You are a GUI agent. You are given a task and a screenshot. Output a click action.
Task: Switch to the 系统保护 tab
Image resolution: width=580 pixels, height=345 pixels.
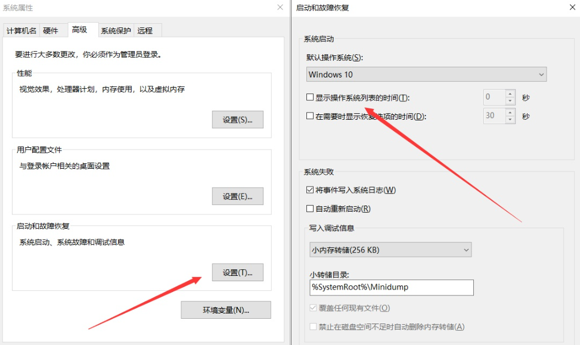pos(116,31)
